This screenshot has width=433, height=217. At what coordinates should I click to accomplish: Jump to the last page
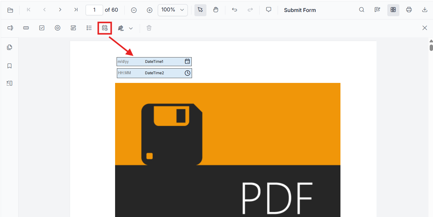(76, 10)
